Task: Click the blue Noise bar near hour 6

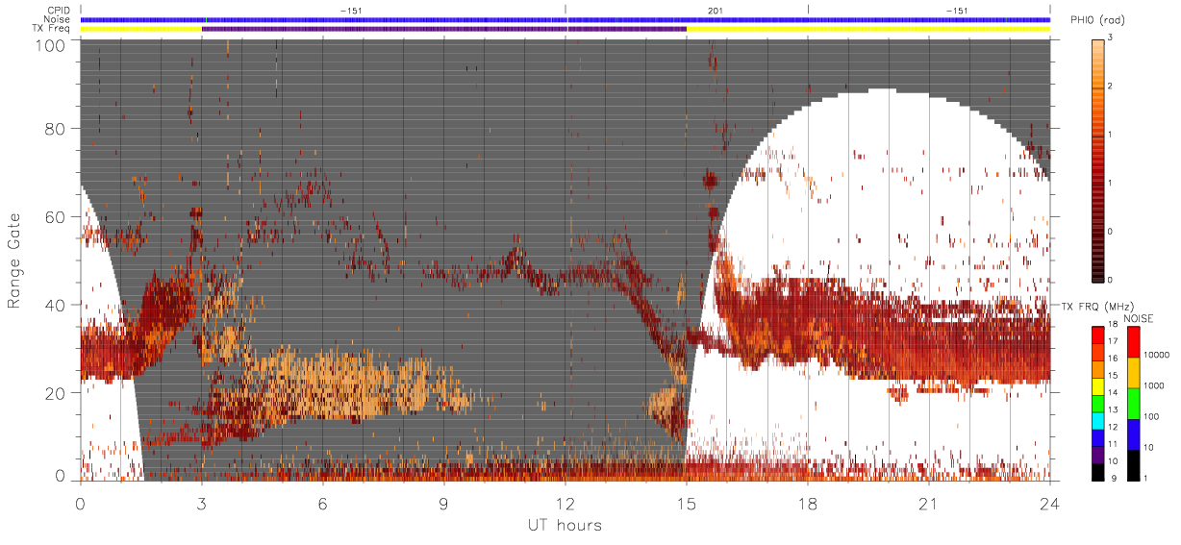Action: pos(323,19)
